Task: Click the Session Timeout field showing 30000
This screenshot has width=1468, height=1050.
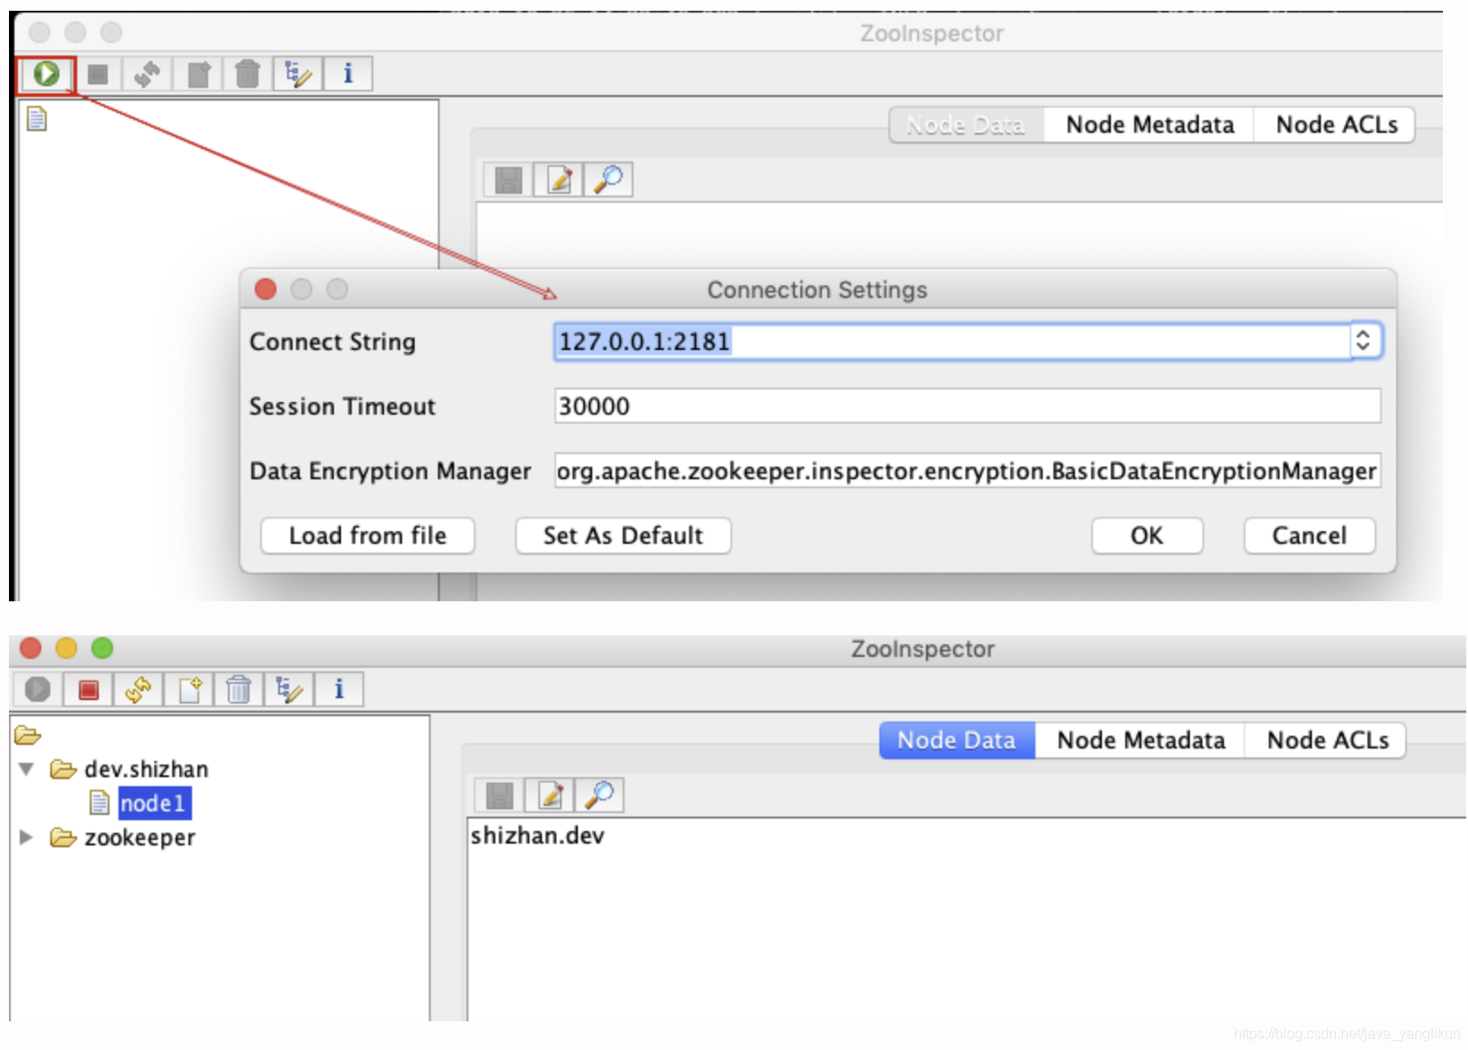Action: pyautogui.click(x=967, y=406)
